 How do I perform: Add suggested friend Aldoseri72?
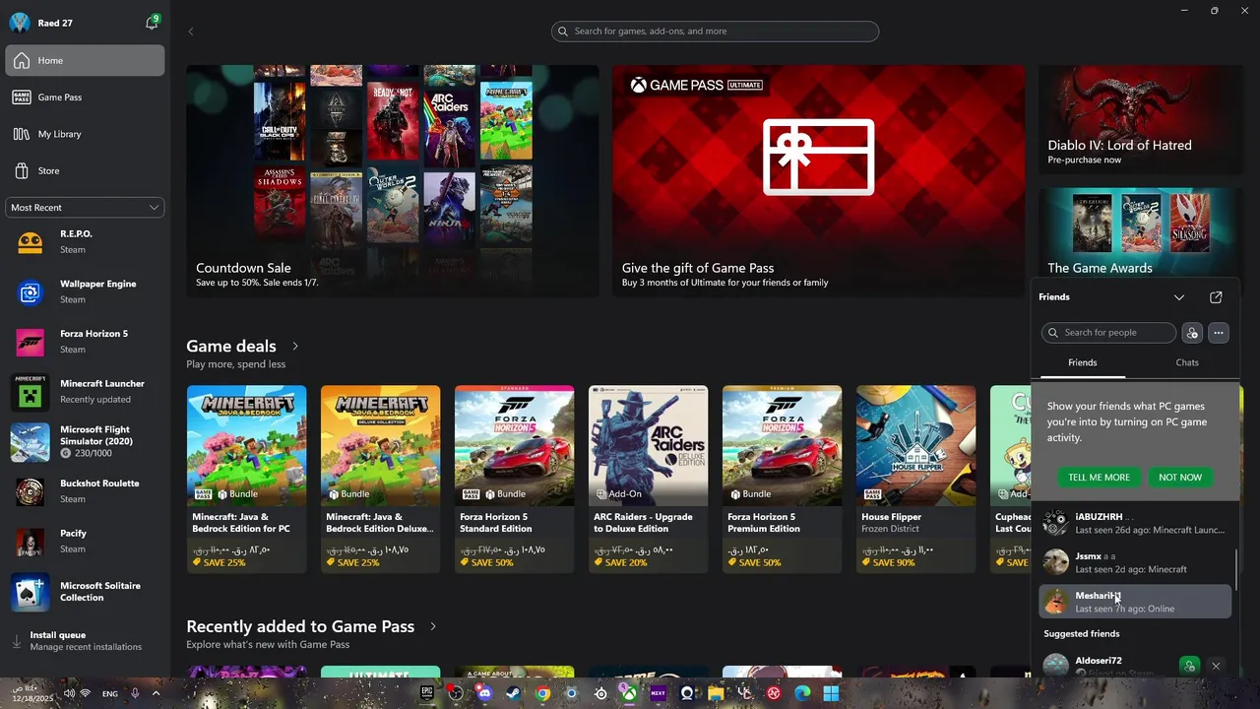1190,667
